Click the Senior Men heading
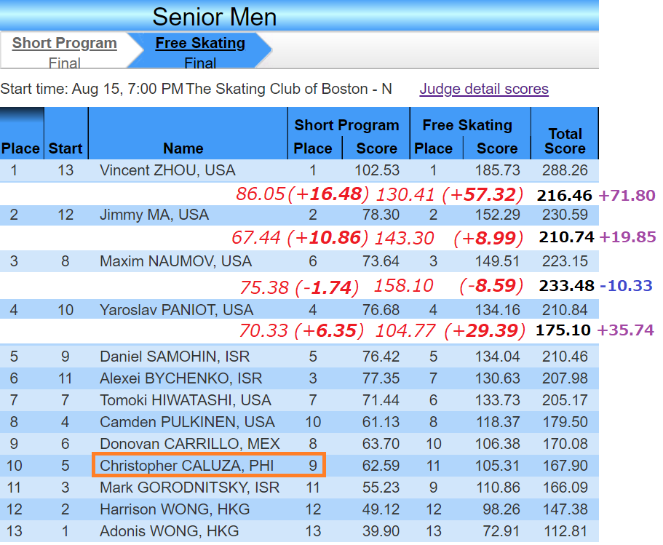The height and width of the screenshot is (545, 663). point(215,17)
